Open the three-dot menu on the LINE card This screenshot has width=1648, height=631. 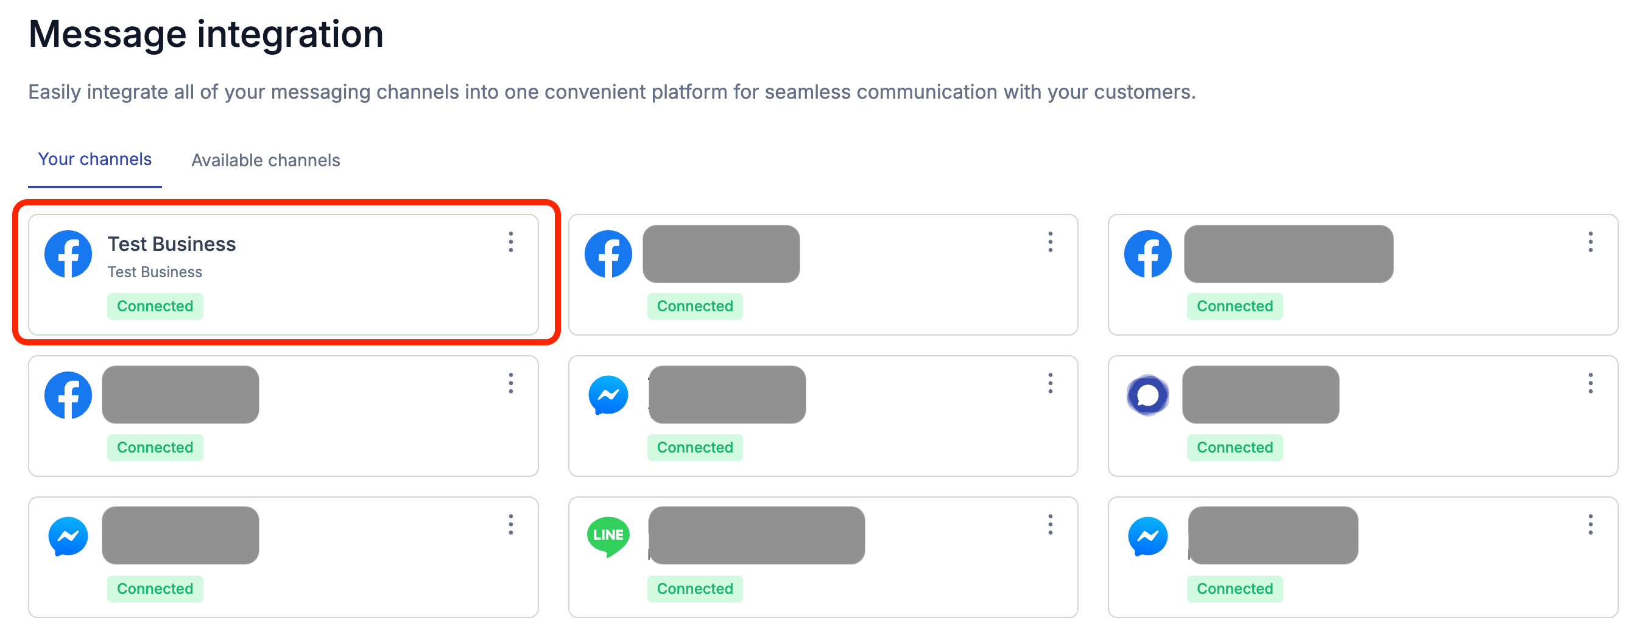[1051, 525]
